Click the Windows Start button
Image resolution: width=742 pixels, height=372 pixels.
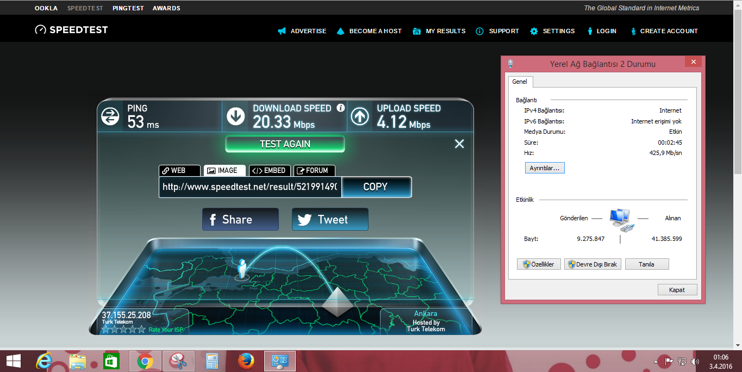tap(13, 361)
